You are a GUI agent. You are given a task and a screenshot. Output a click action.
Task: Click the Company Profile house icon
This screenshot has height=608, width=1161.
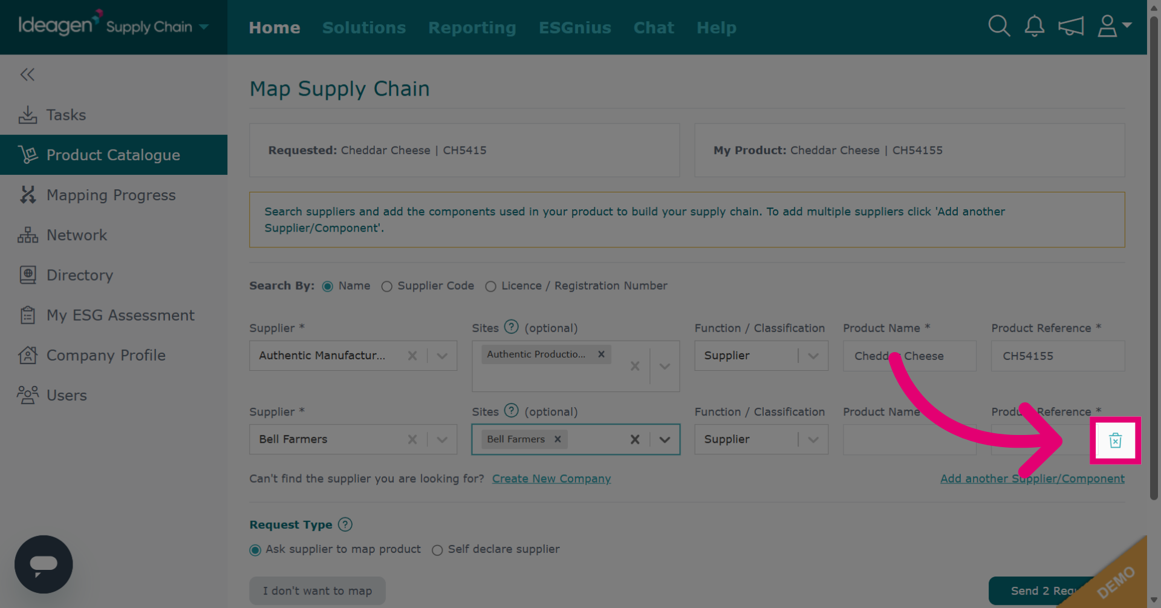coord(28,355)
